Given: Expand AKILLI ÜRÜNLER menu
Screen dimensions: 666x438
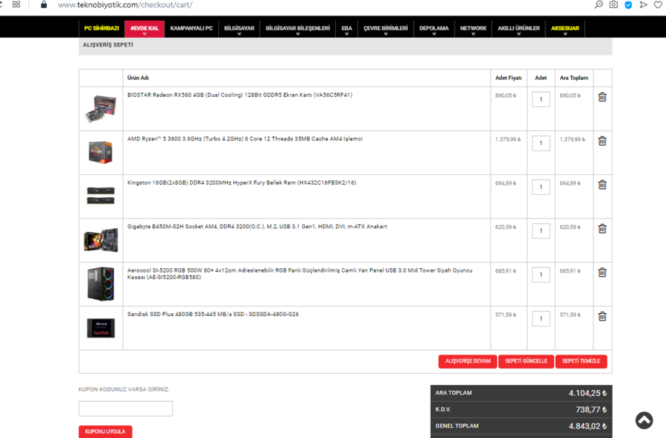Looking at the screenshot, I should click(x=519, y=28).
